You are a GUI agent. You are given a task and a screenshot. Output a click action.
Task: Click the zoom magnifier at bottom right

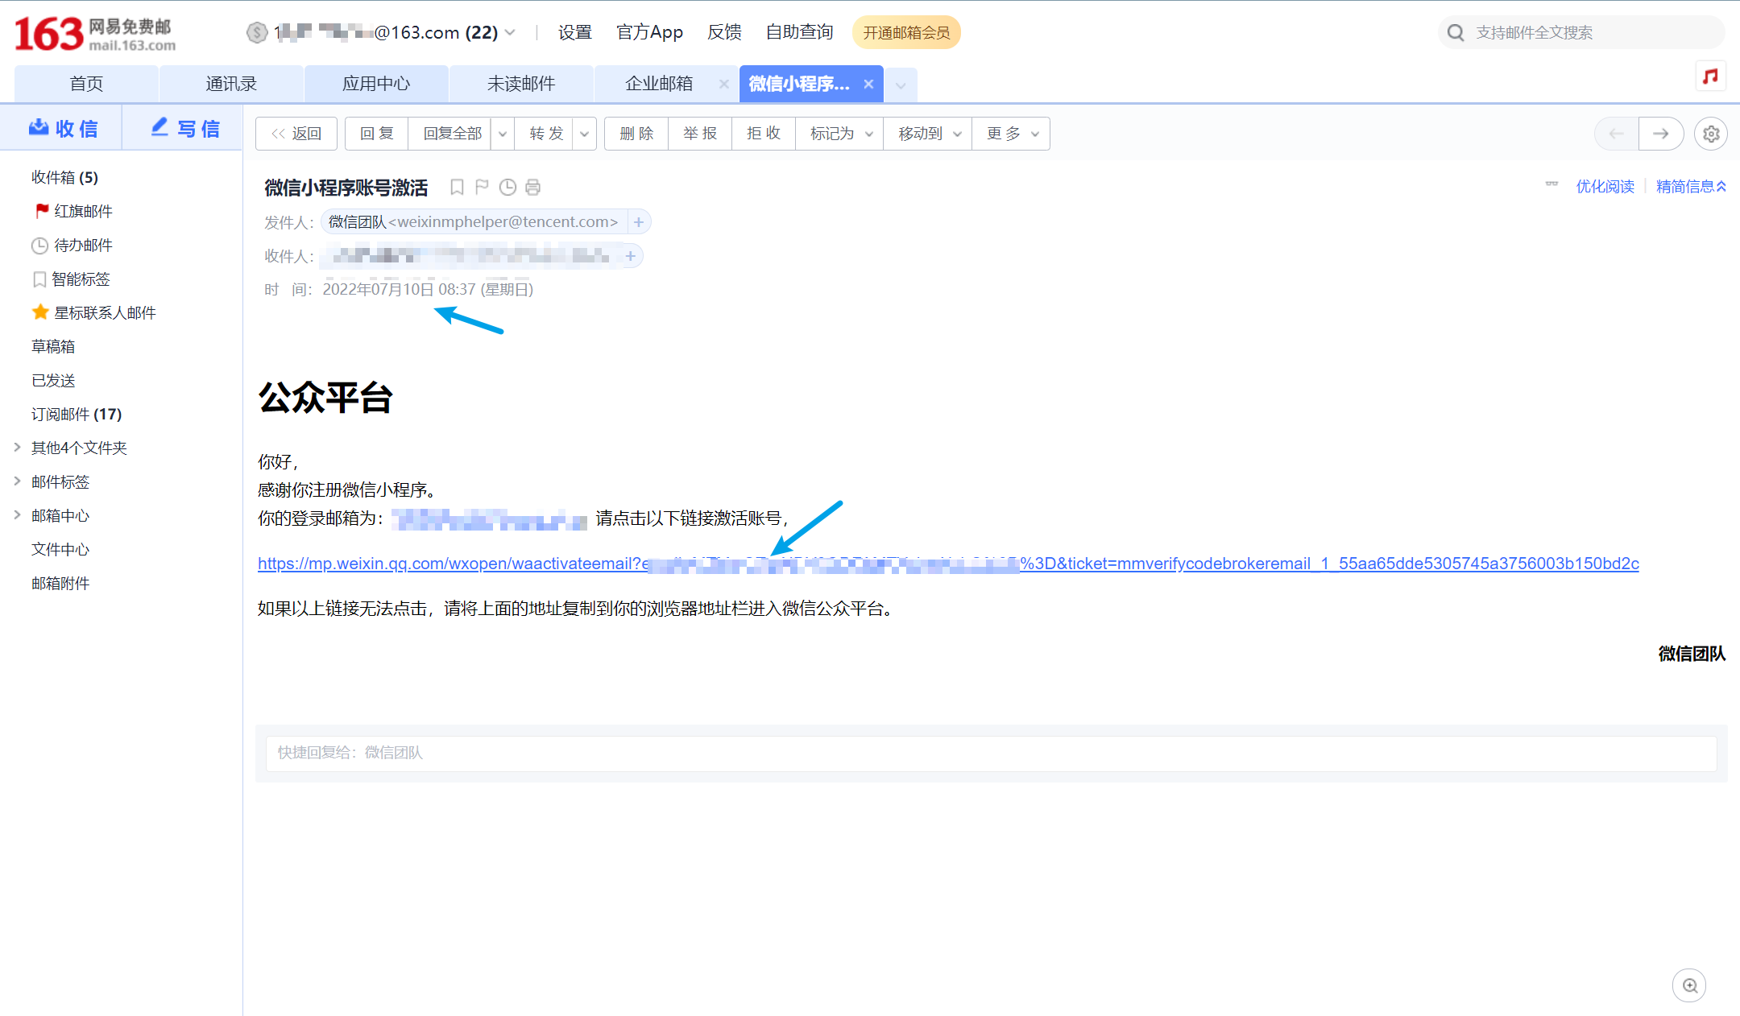pyautogui.click(x=1689, y=985)
